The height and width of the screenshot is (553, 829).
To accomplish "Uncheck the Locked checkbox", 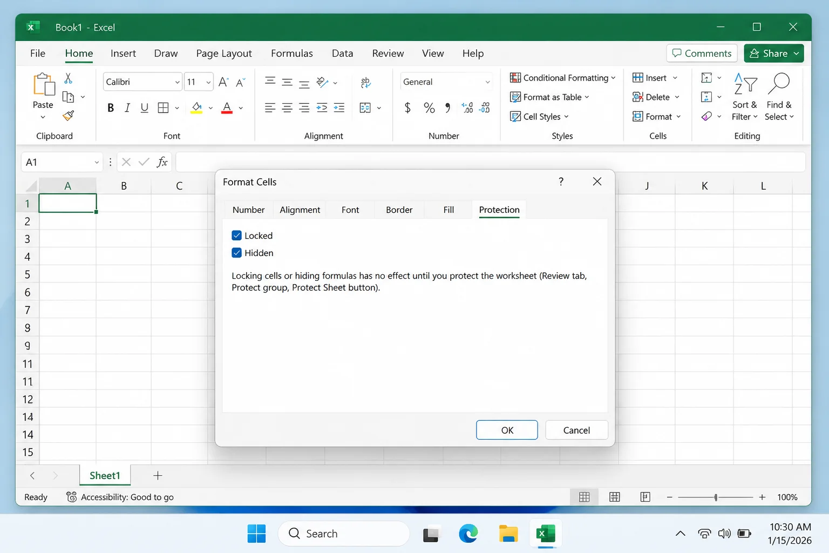I will (x=236, y=235).
